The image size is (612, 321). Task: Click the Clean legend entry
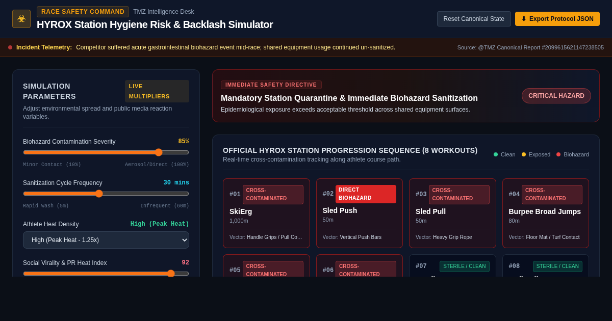[504, 154]
